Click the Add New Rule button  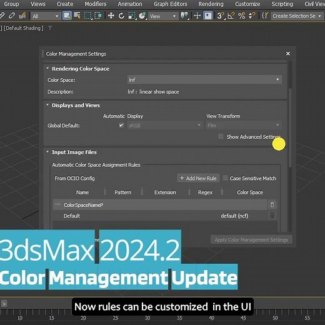[198, 178]
